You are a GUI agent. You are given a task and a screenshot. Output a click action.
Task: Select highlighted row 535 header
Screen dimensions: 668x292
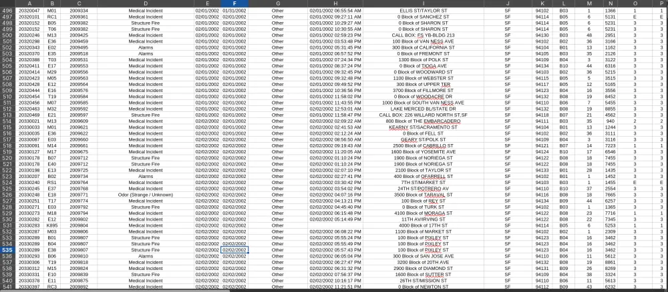(x=7, y=251)
